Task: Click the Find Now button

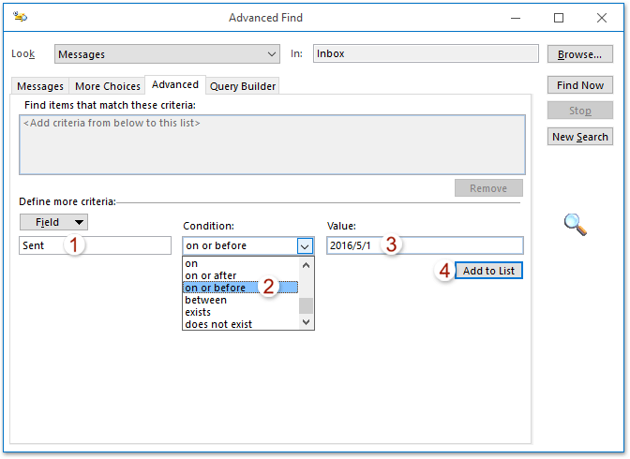Action: click(x=579, y=85)
